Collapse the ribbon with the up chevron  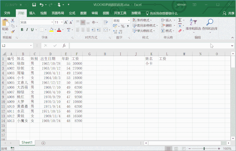coord(232,38)
